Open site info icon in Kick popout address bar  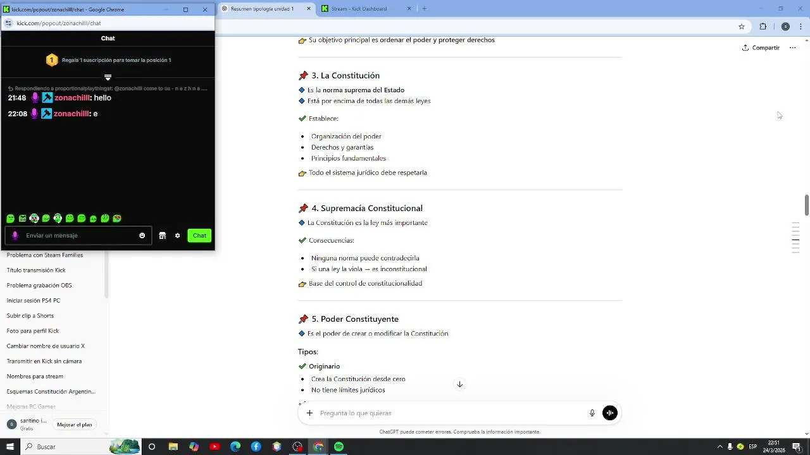click(x=8, y=23)
